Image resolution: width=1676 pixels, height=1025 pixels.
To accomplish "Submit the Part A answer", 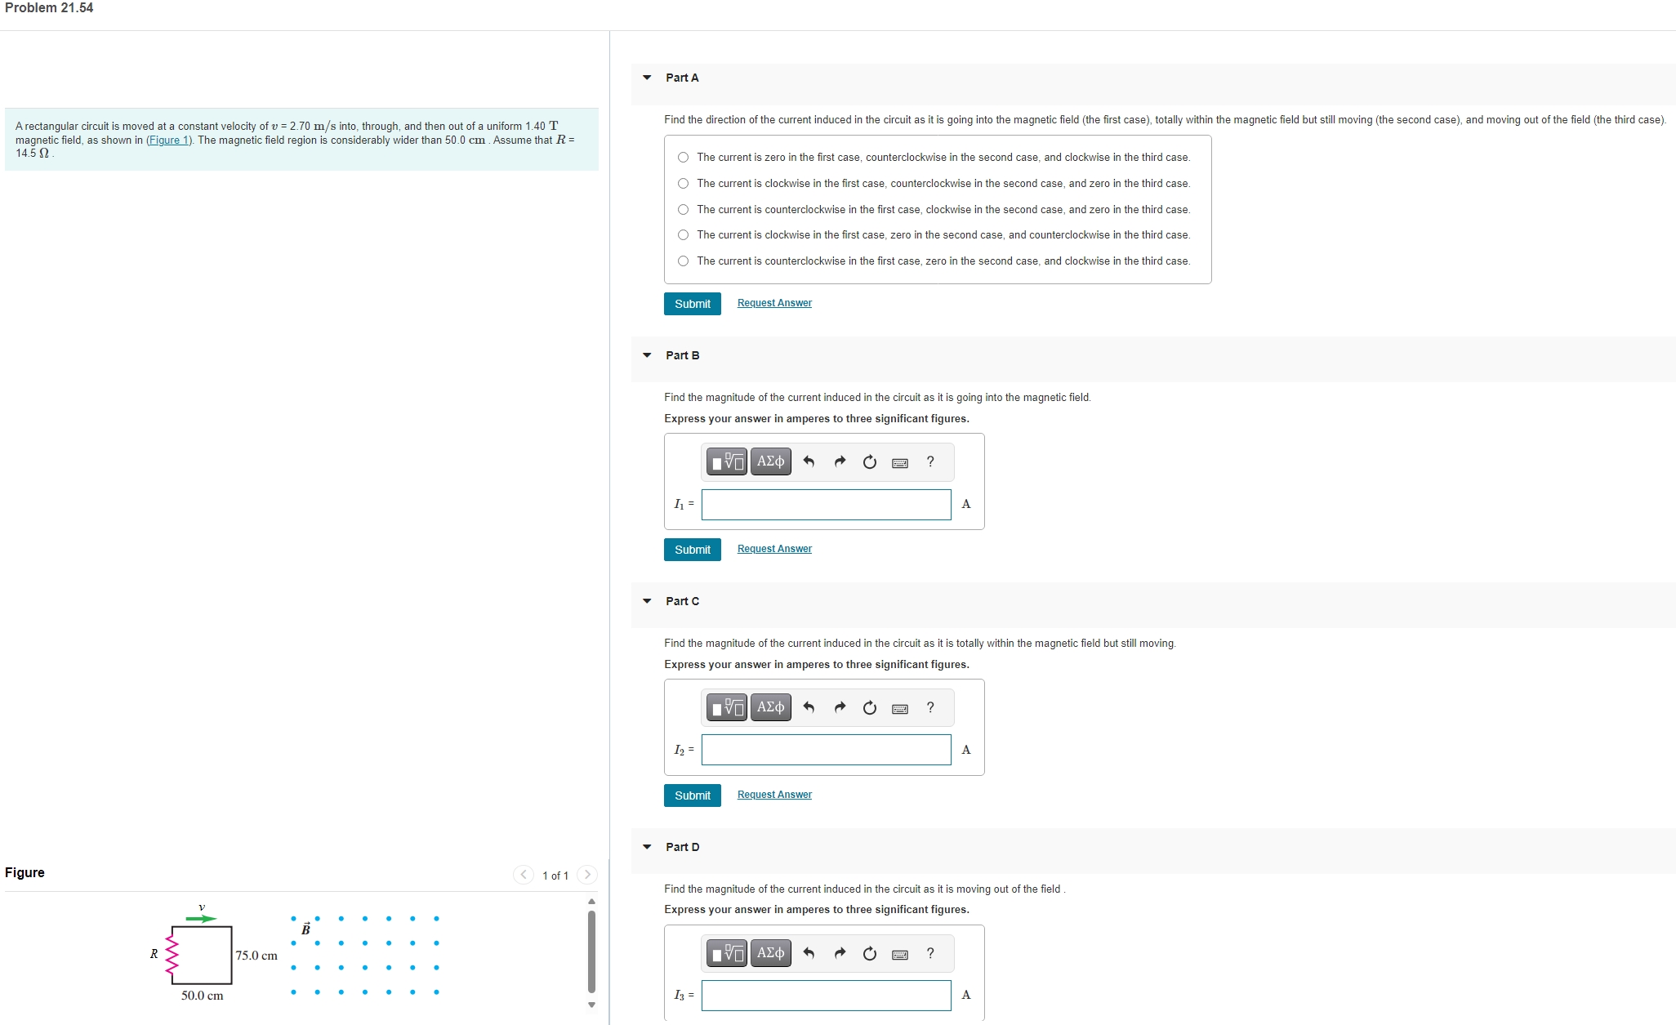I will [692, 304].
